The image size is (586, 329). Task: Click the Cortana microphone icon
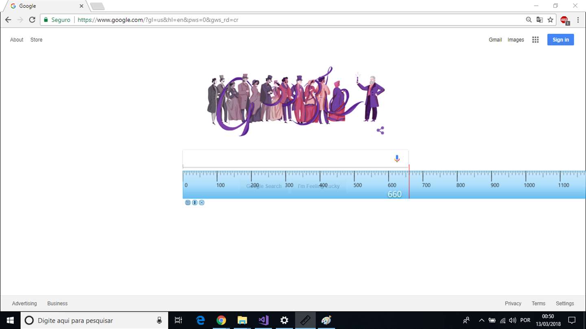tap(159, 320)
